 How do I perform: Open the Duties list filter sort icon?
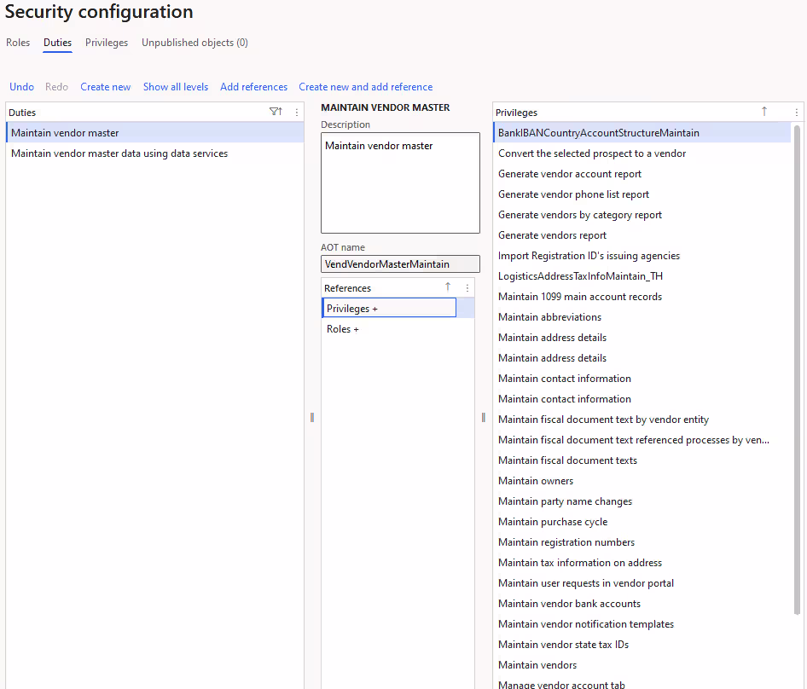click(x=276, y=112)
